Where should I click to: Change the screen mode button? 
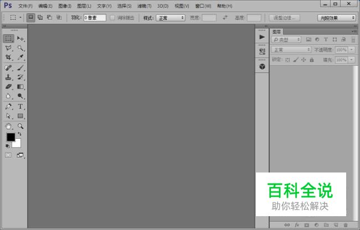20,155
